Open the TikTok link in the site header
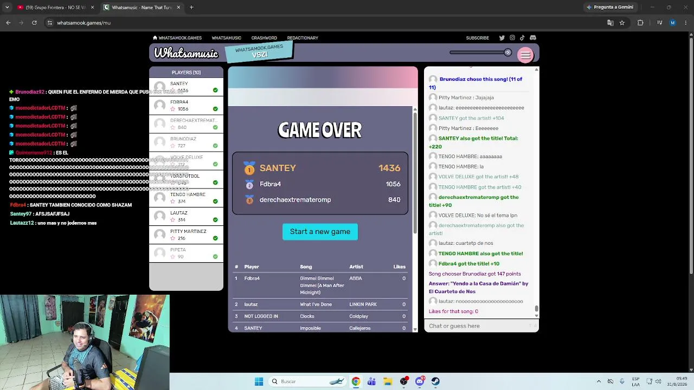 coord(522,38)
